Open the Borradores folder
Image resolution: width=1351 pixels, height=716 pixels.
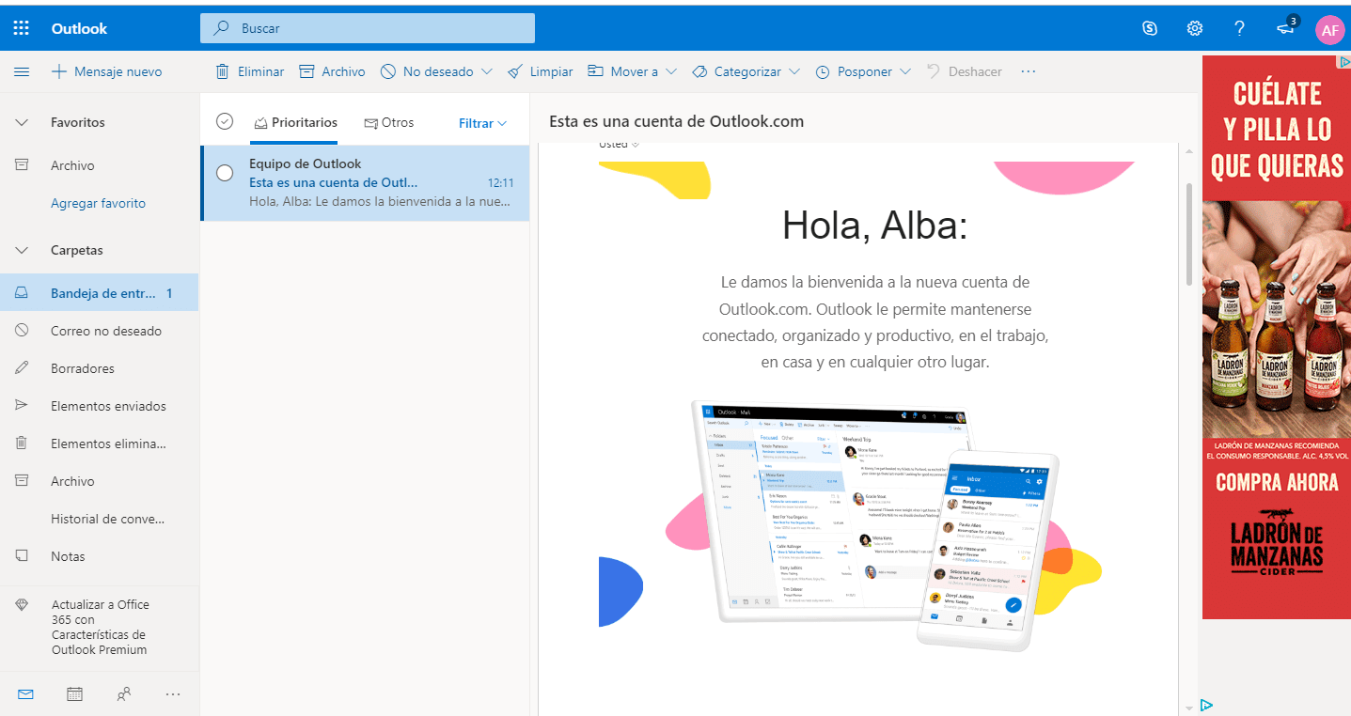click(x=99, y=368)
